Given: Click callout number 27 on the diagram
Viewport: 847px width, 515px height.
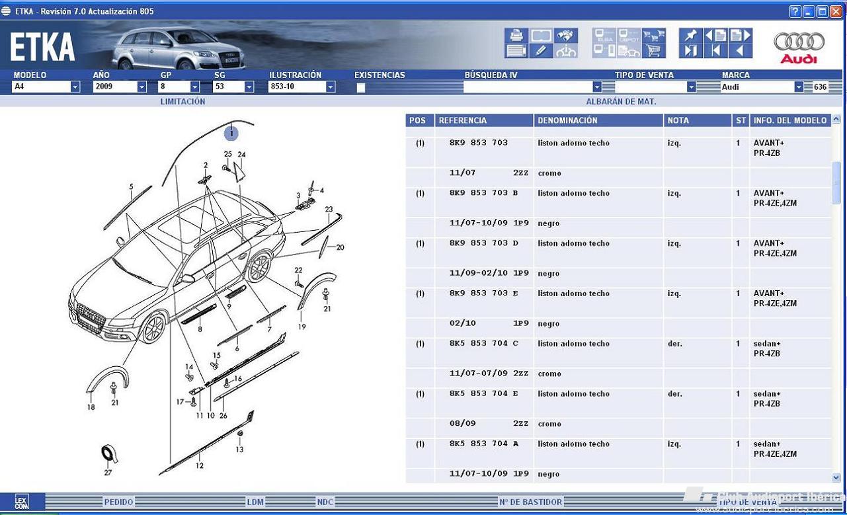Looking at the screenshot, I should click(108, 472).
